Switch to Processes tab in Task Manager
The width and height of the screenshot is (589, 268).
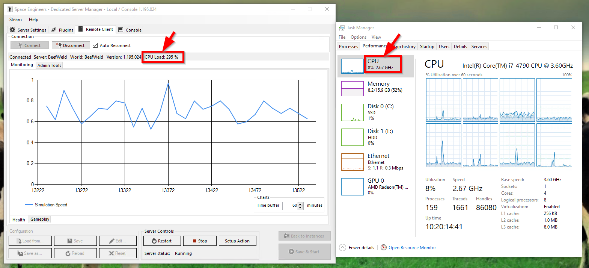click(x=348, y=47)
